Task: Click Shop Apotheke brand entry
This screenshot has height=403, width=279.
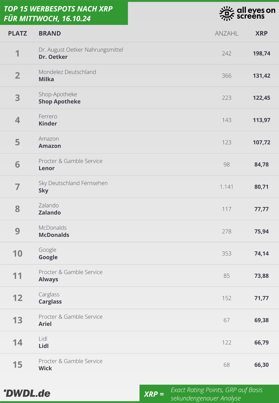Action: pyautogui.click(x=59, y=102)
